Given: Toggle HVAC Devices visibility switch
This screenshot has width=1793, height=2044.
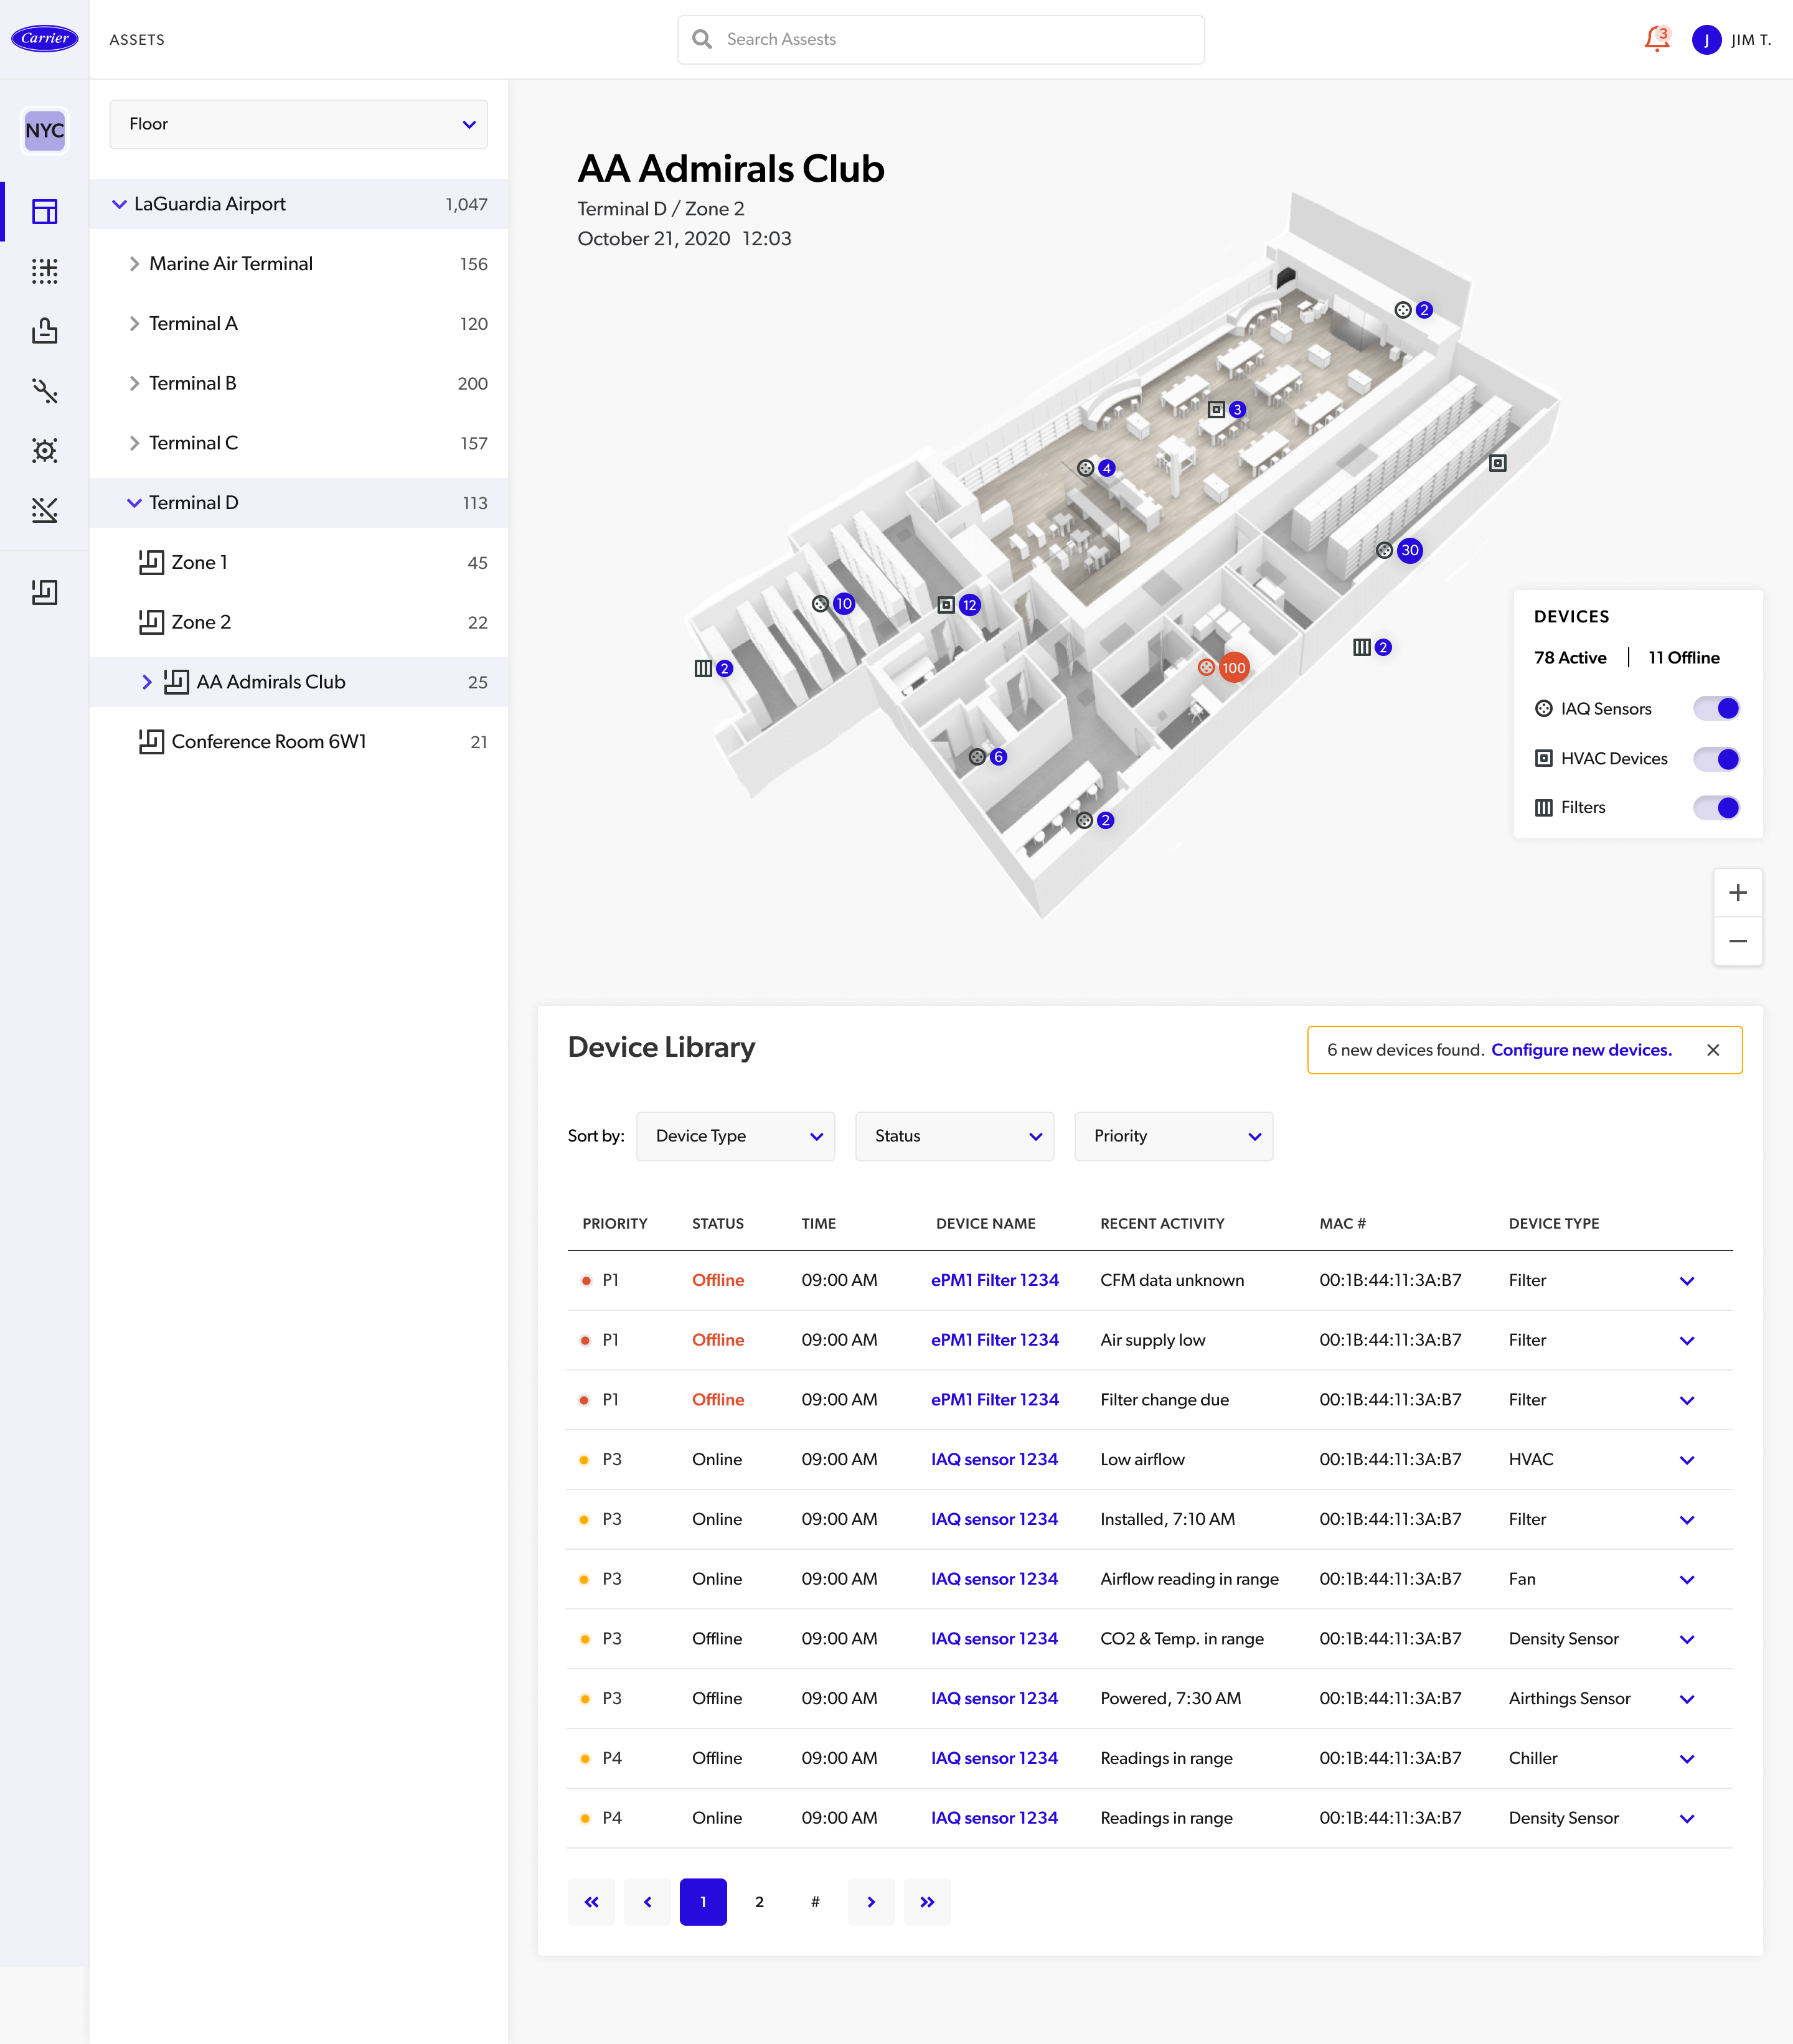Looking at the screenshot, I should tap(1716, 758).
